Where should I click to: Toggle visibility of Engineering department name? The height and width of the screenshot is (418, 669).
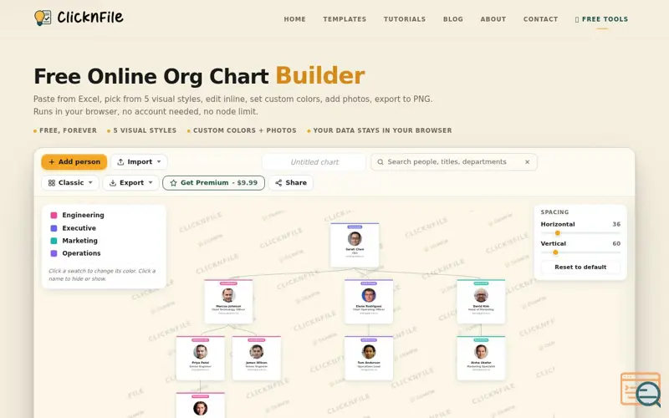pos(83,216)
